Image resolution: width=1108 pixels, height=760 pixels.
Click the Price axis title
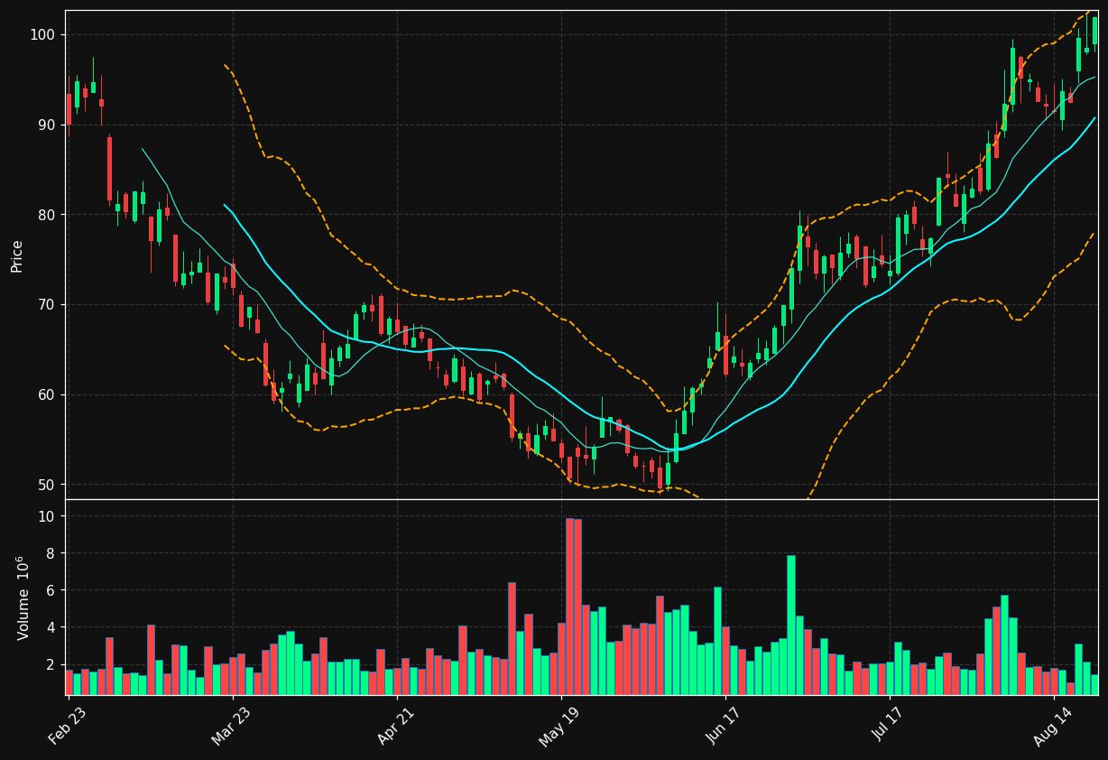coord(17,255)
